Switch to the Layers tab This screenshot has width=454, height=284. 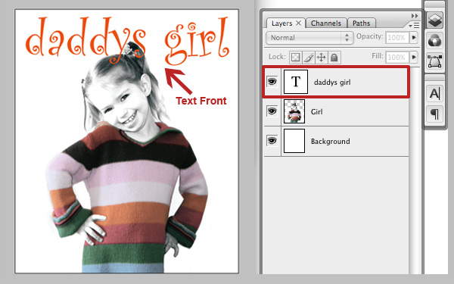click(x=281, y=23)
